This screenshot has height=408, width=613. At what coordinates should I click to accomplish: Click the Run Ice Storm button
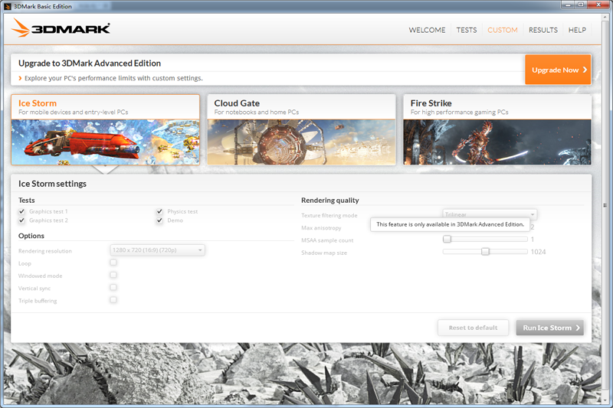click(550, 328)
